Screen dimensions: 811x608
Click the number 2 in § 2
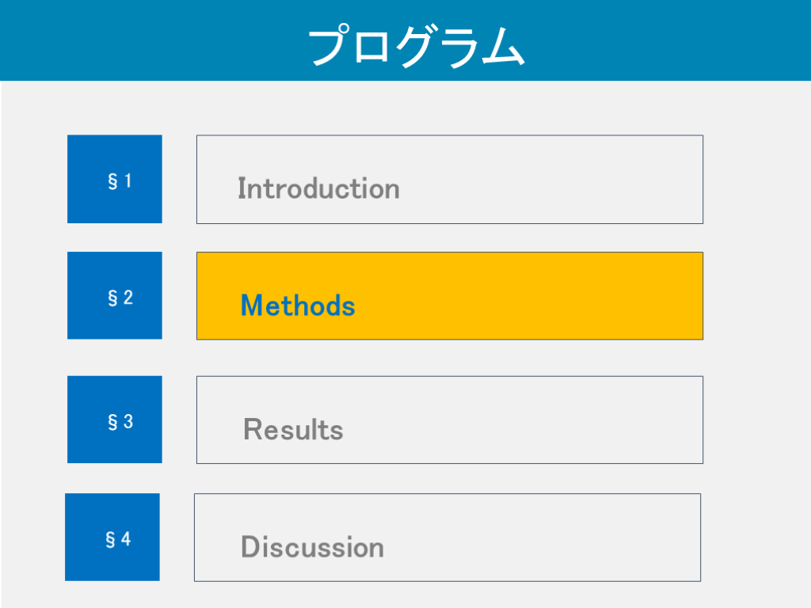[128, 298]
